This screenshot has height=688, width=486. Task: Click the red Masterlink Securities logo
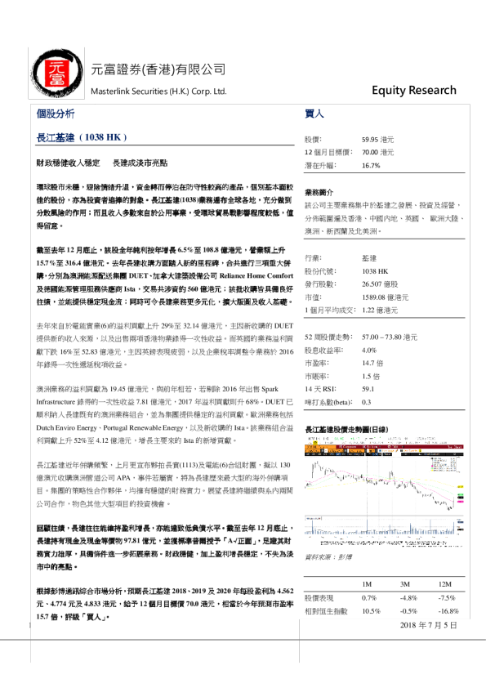click(56, 74)
